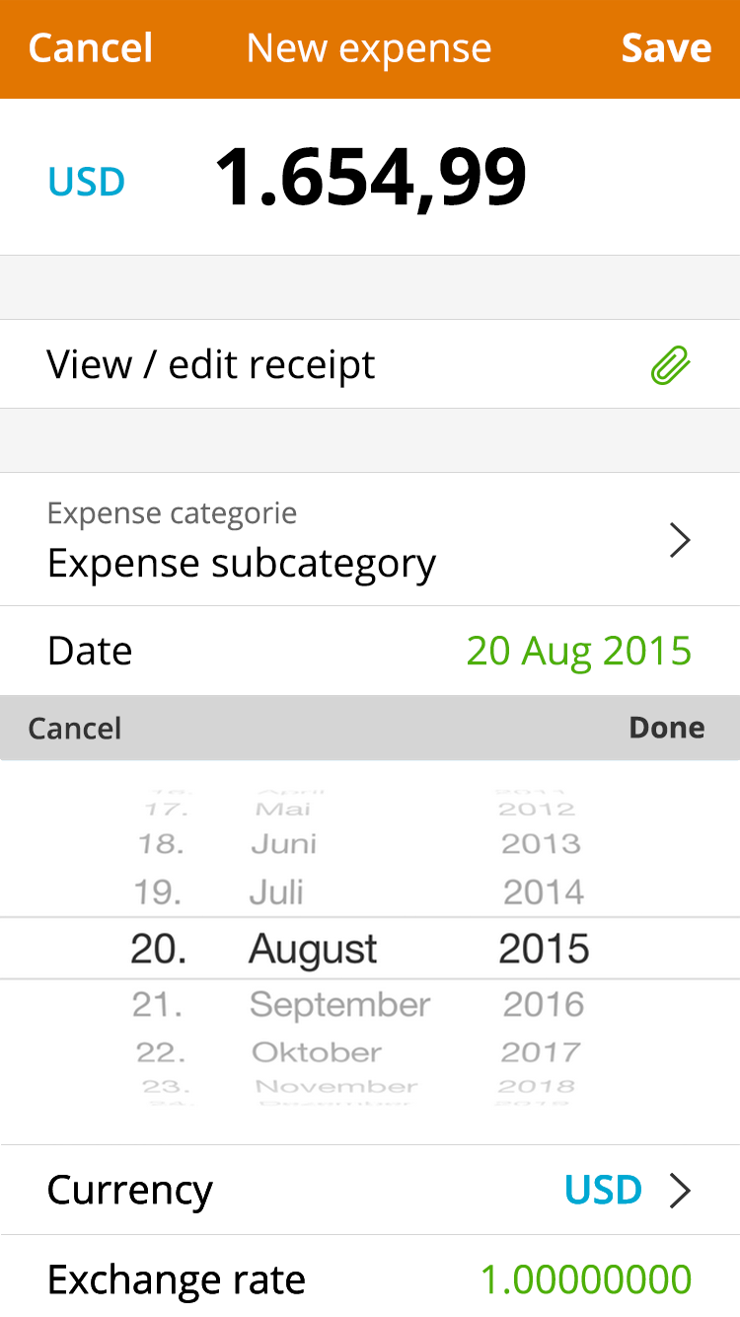Dismiss the date picker with Cancel

(75, 729)
